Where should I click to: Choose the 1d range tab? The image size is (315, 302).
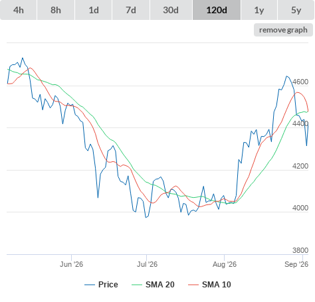click(x=94, y=10)
